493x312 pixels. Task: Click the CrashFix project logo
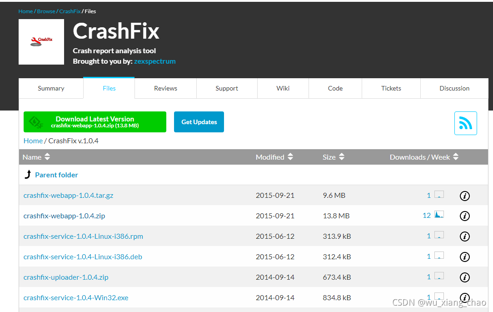(41, 41)
